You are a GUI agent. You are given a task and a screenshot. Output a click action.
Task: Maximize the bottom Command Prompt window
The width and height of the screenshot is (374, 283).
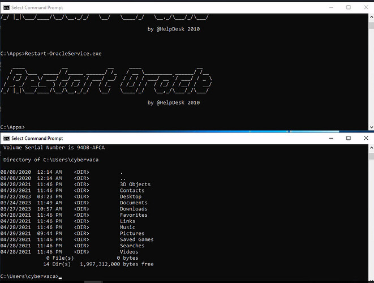[349, 138]
